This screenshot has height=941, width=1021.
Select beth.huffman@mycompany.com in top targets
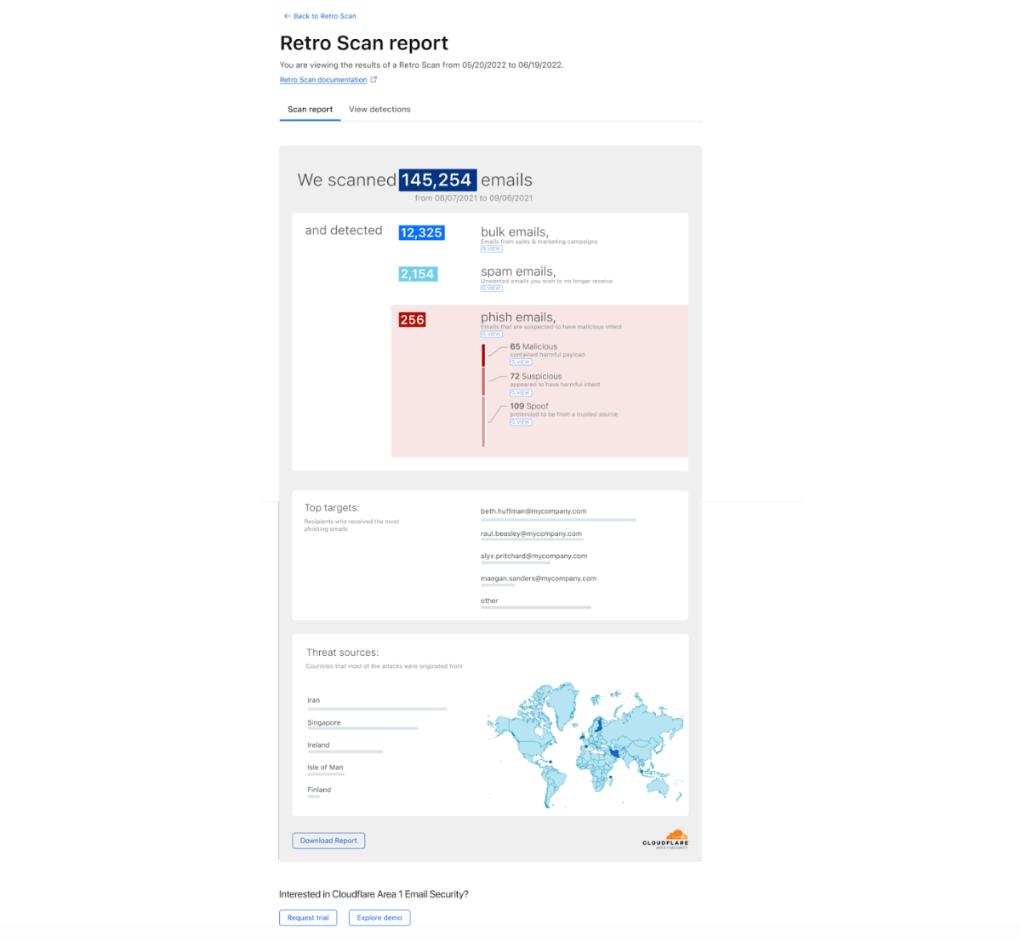533,511
